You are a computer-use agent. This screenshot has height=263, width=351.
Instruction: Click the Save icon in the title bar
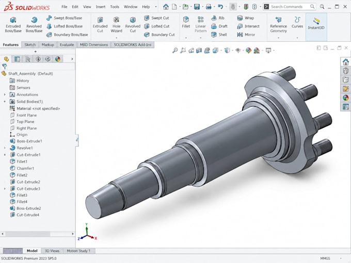pyautogui.click(x=197, y=7)
